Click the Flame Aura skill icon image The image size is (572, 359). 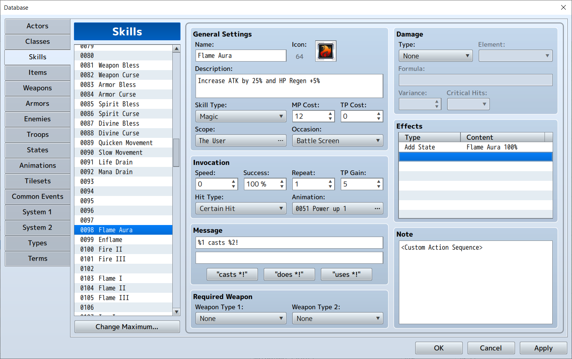click(325, 51)
